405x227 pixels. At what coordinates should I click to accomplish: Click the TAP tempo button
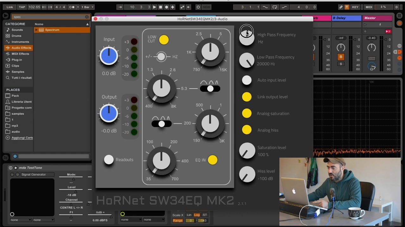[22, 7]
